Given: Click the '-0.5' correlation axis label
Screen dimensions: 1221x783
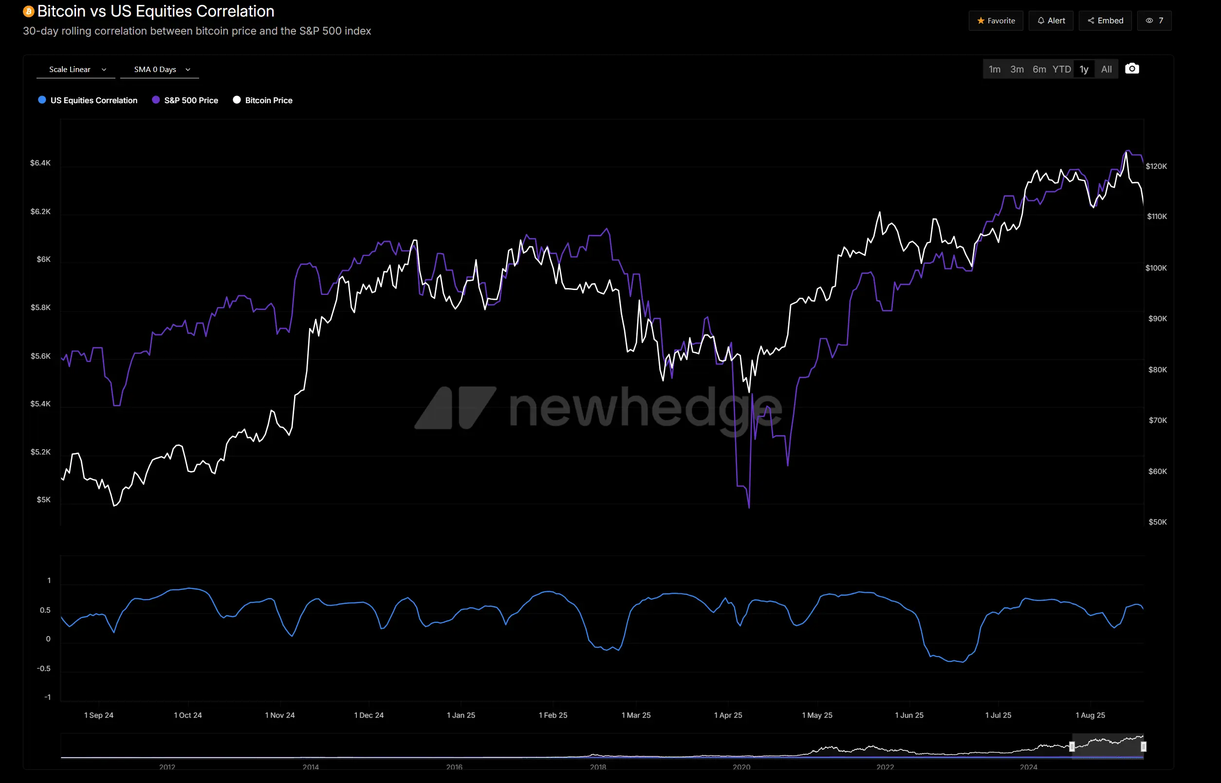Looking at the screenshot, I should click(x=44, y=669).
